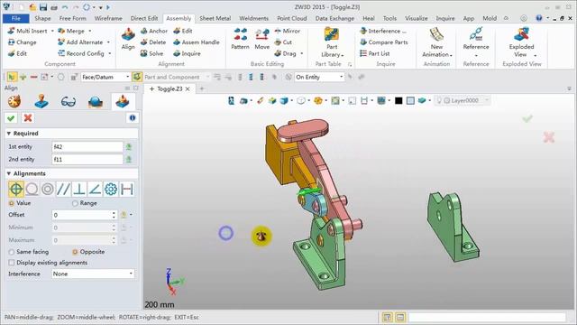Click the 2nd entity input field

tap(87, 160)
